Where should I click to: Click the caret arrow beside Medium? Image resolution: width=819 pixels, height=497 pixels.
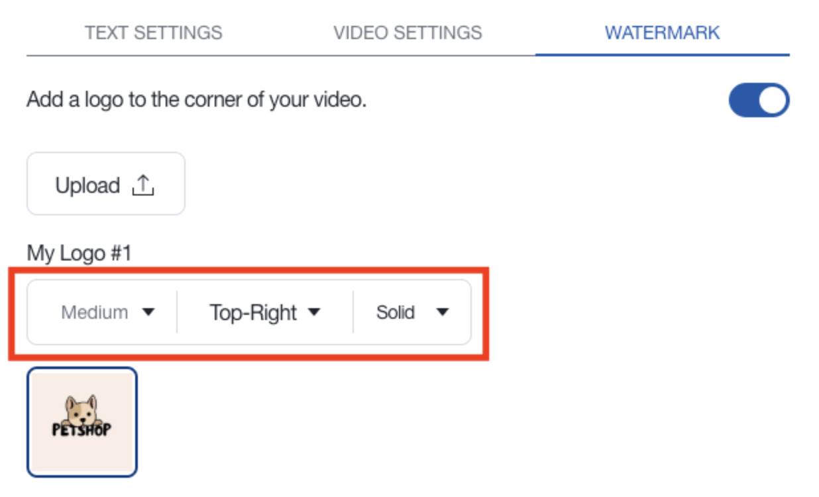(148, 312)
